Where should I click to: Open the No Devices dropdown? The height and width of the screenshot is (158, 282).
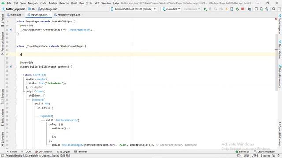(x=192, y=9)
